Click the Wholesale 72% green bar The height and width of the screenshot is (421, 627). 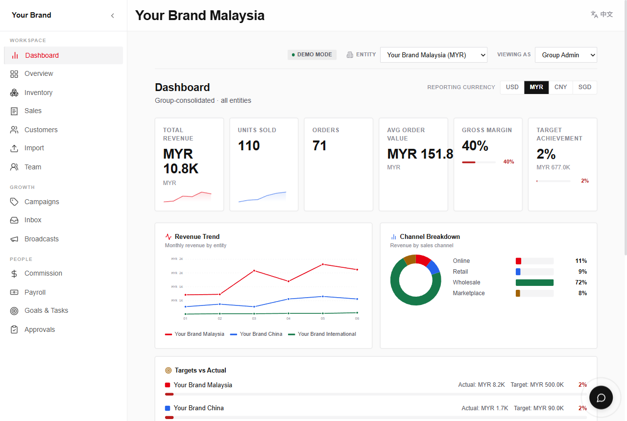(x=534, y=282)
